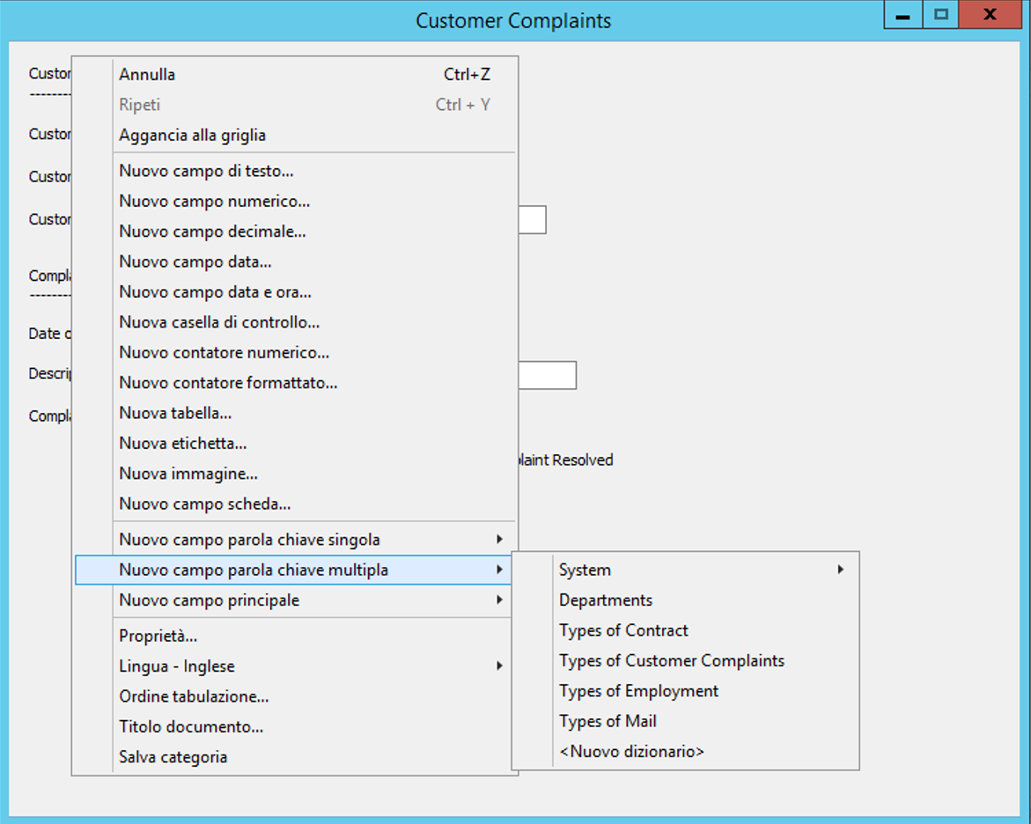Add Nuovo contatore formattato
This screenshot has height=824, width=1031.
(294, 383)
